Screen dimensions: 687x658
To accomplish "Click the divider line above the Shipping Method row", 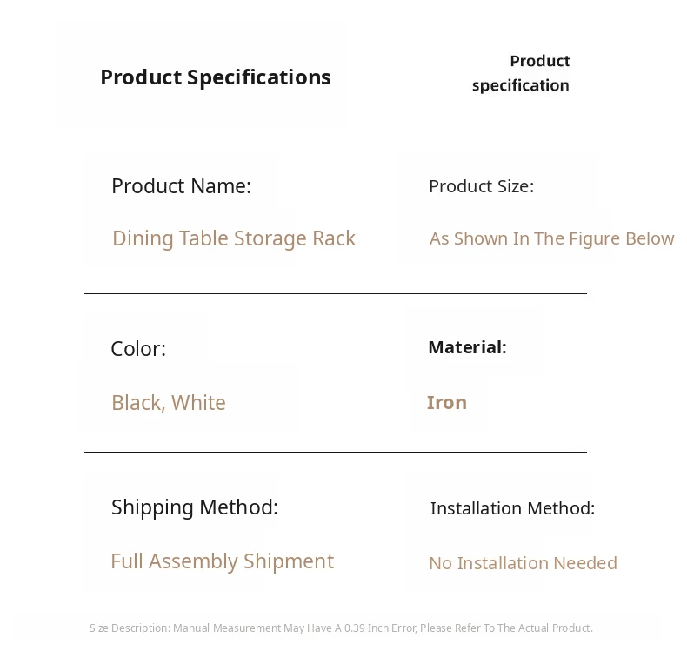I will click(335, 453).
